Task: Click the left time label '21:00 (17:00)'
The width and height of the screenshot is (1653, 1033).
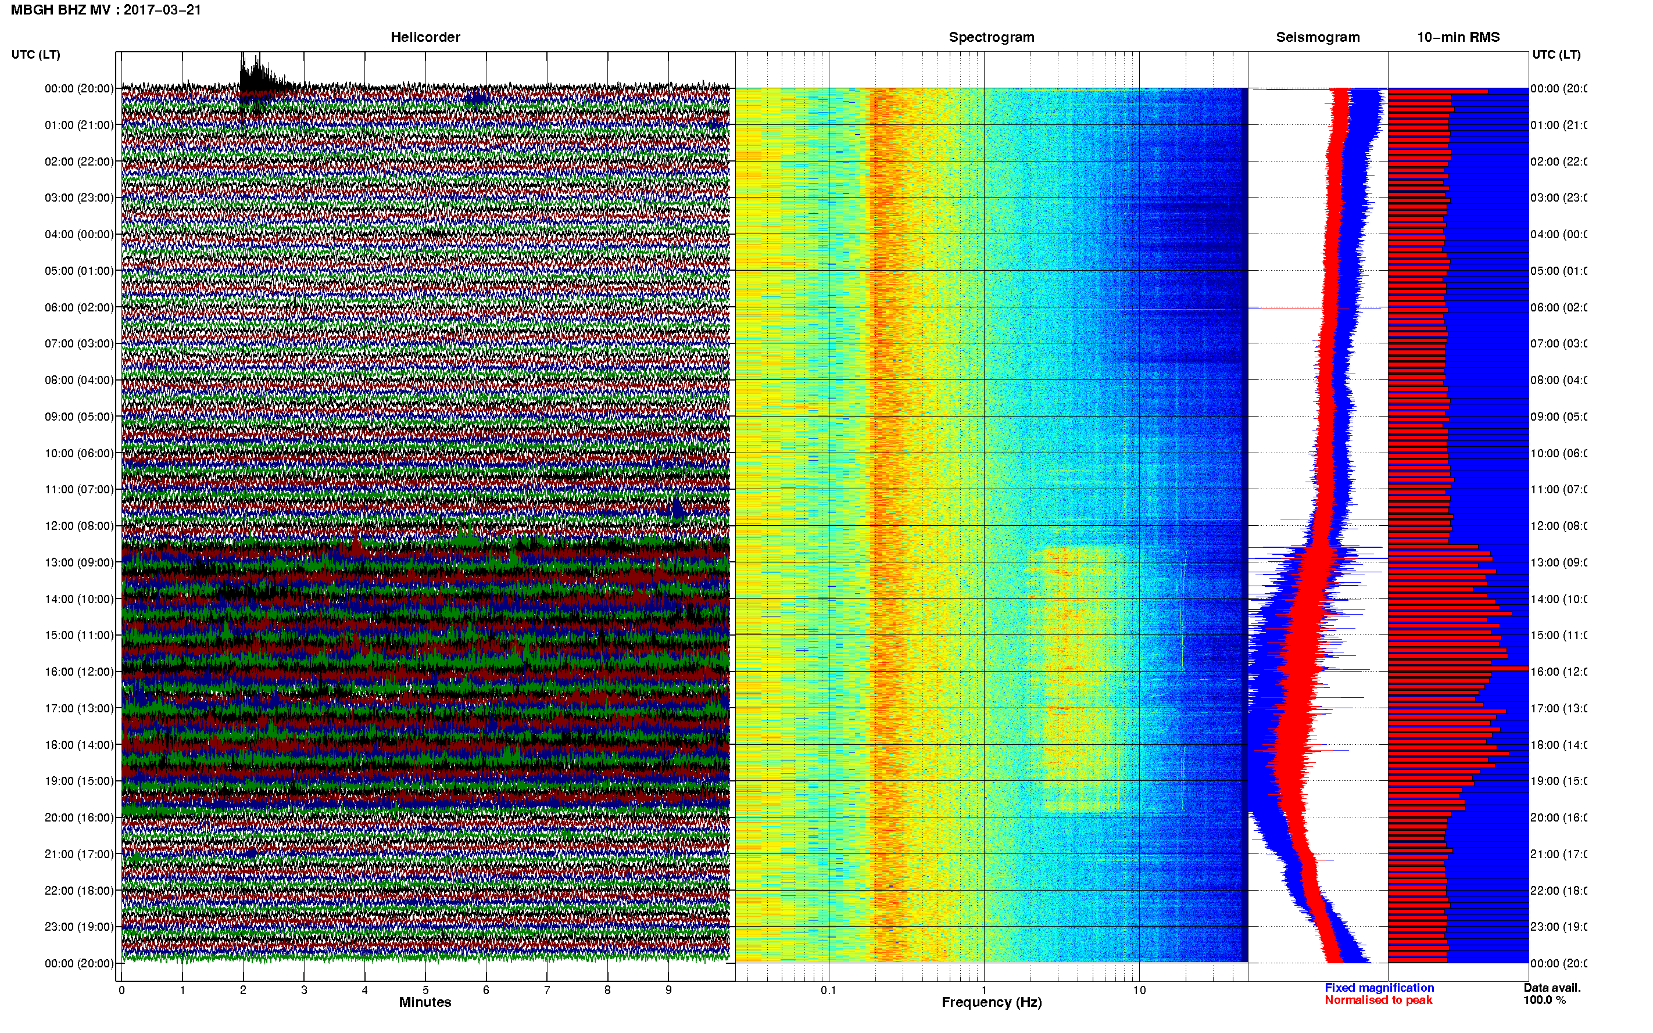Action: tap(79, 854)
